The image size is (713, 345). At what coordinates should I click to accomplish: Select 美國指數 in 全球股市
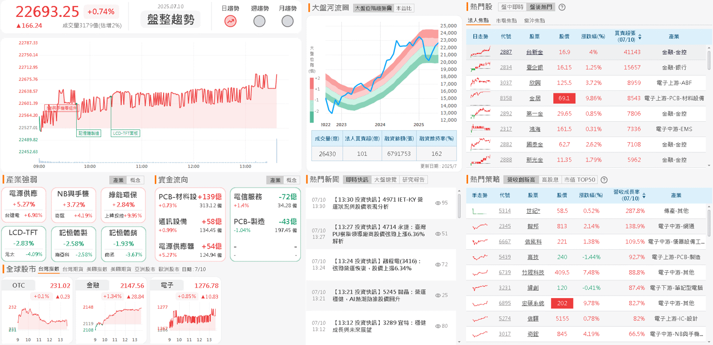[97, 269]
